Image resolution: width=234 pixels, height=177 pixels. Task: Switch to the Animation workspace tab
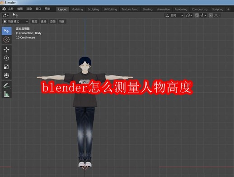(x=164, y=9)
